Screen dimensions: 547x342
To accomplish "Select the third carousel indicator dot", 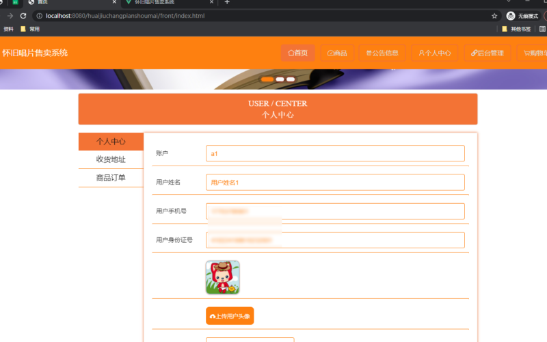I will coord(291,79).
